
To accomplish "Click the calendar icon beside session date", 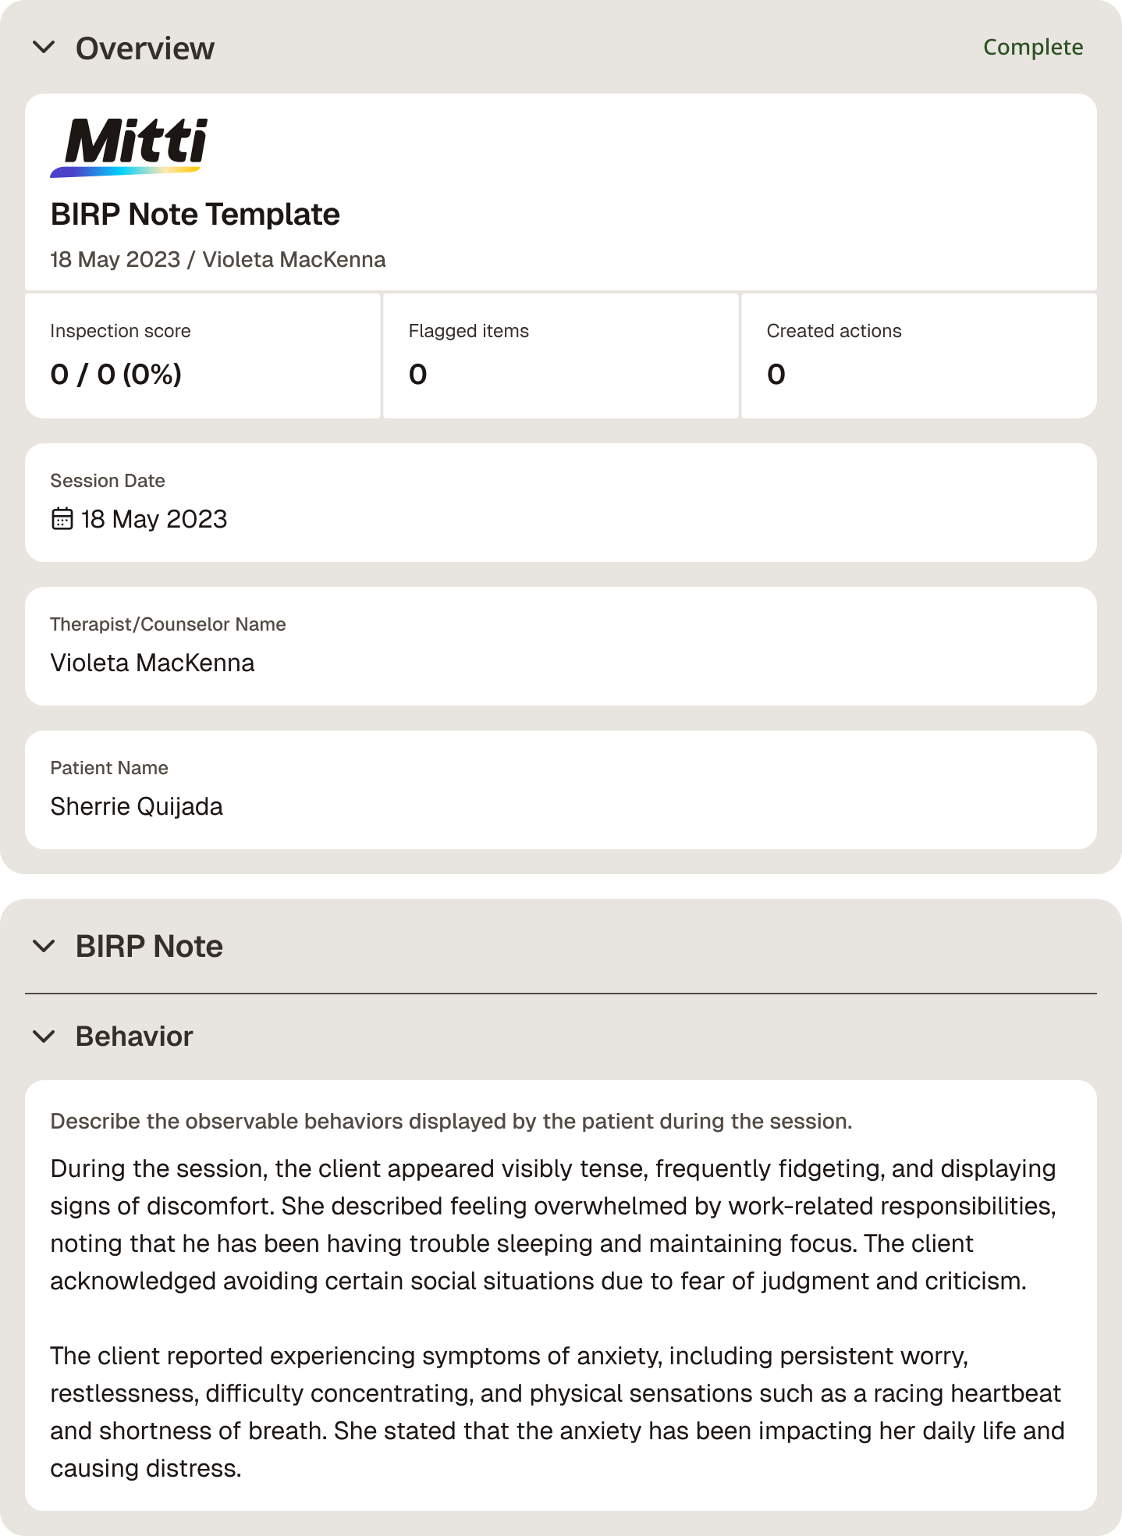I will pos(62,519).
